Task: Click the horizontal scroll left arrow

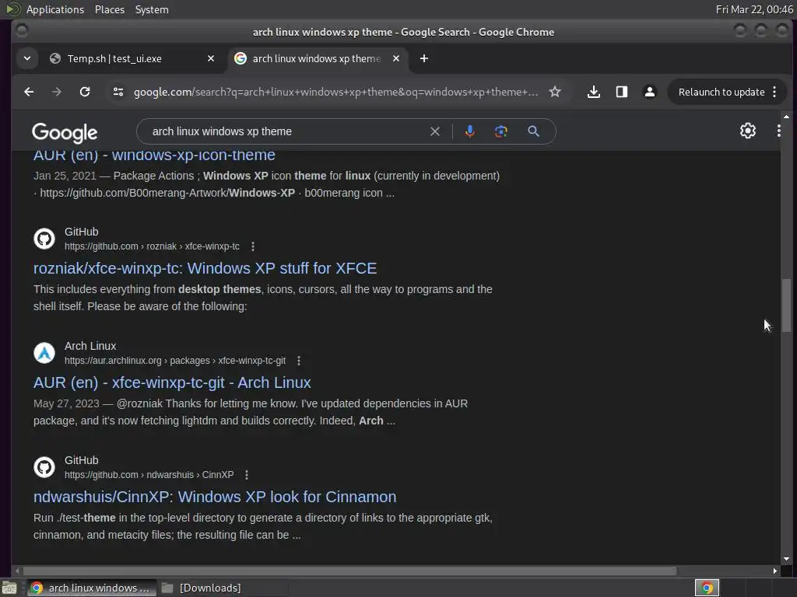Action: pyautogui.click(x=17, y=571)
